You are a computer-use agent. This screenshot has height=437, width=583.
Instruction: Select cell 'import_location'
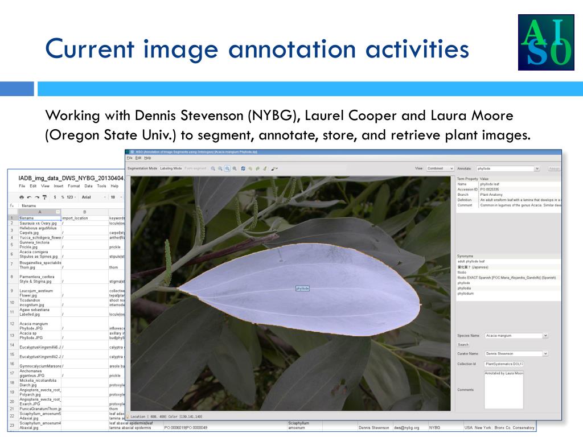(x=85, y=218)
